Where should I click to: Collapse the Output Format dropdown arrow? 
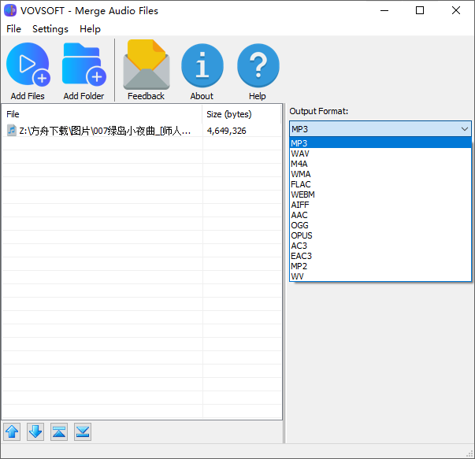pyautogui.click(x=465, y=129)
